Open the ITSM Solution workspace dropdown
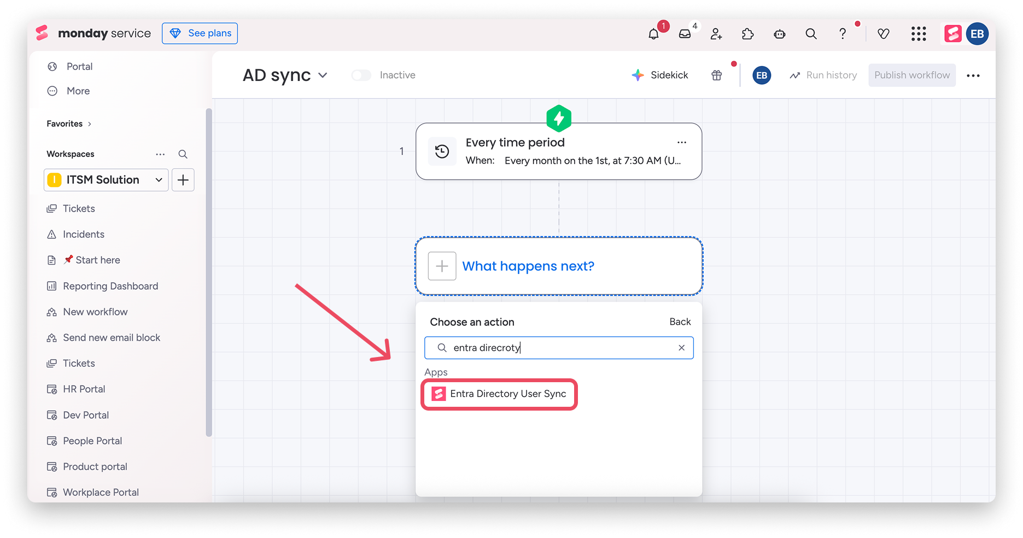This screenshot has width=1023, height=538. (106, 180)
